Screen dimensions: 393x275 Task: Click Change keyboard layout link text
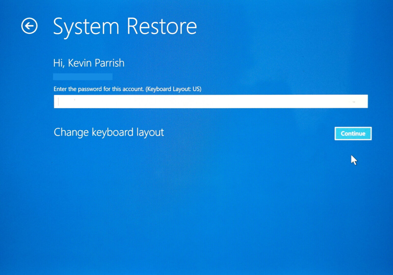(109, 132)
